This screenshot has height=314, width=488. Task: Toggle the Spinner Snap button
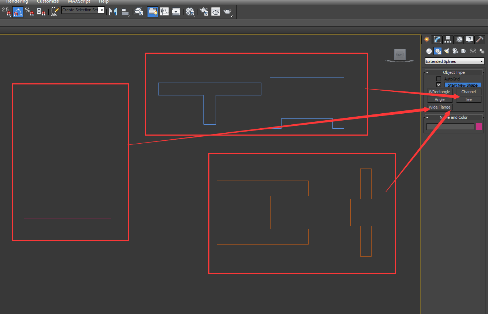41,12
